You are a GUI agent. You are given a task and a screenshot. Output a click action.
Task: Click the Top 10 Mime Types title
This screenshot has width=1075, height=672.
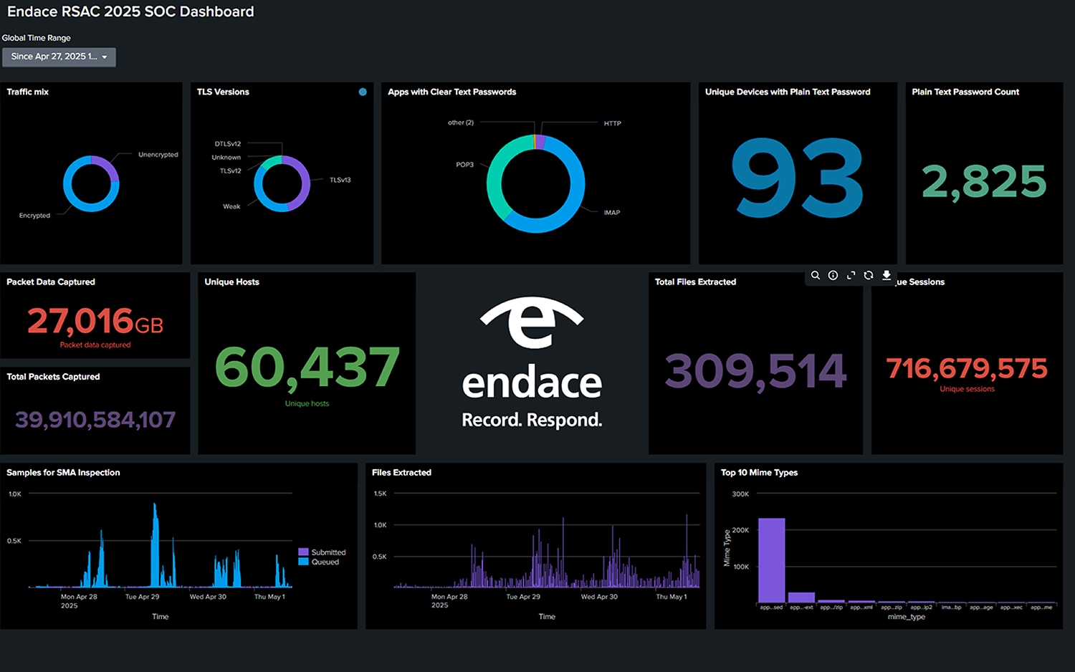[759, 473]
